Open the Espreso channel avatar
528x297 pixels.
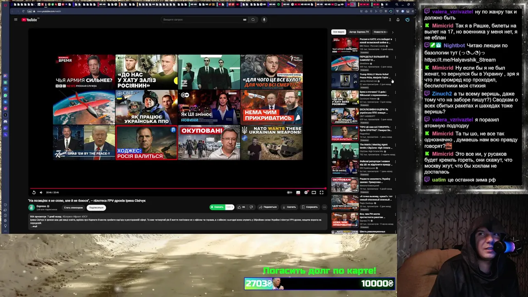tap(31, 207)
